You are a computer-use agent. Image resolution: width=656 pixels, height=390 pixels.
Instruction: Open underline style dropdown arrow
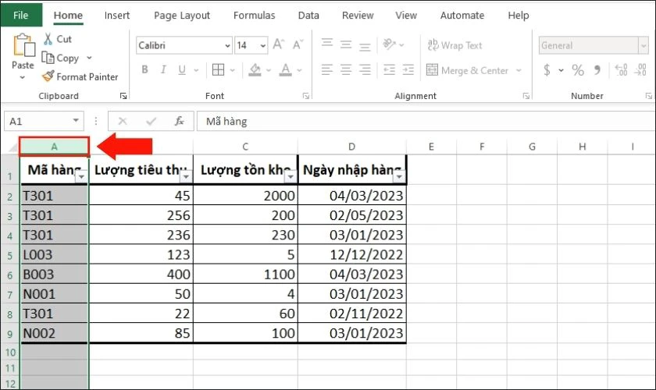196,70
